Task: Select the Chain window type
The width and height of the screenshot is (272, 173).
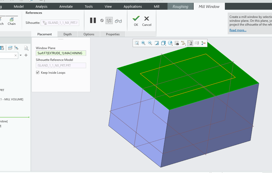Action: click(12, 21)
